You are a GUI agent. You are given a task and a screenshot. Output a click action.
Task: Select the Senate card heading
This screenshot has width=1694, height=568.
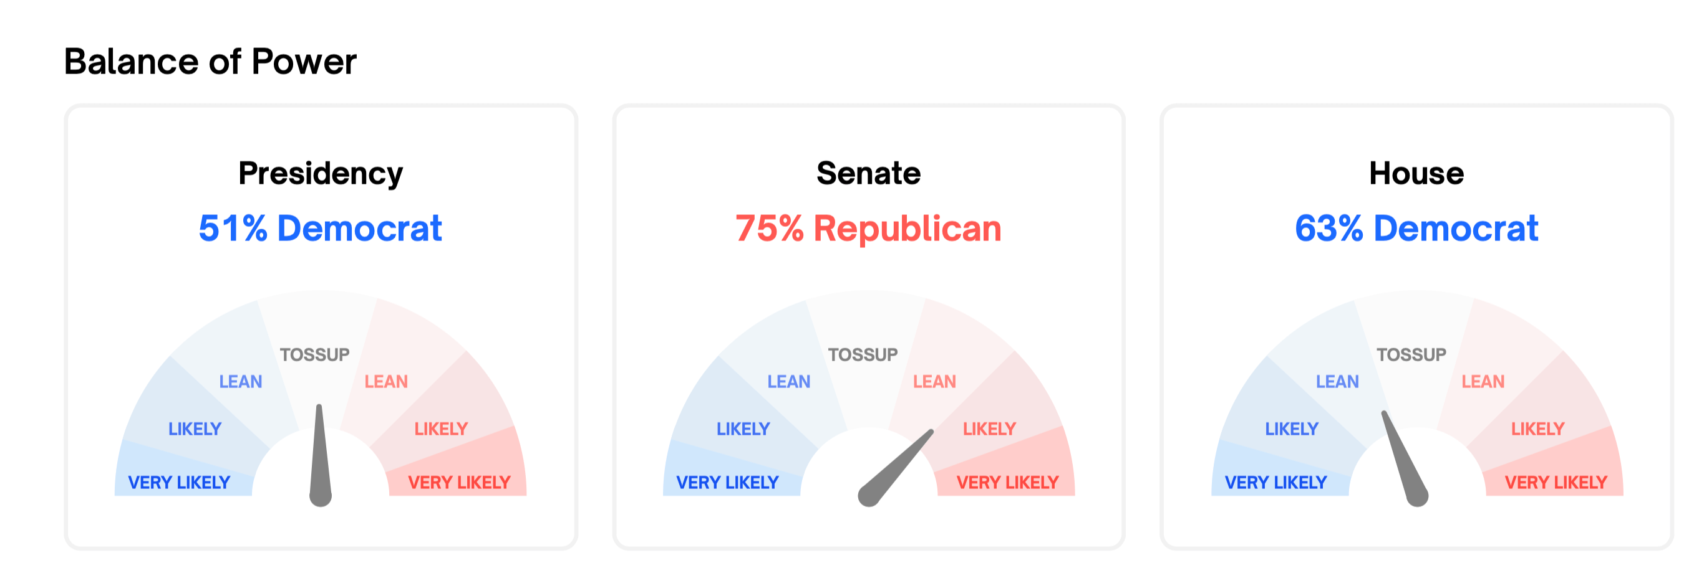click(x=868, y=173)
